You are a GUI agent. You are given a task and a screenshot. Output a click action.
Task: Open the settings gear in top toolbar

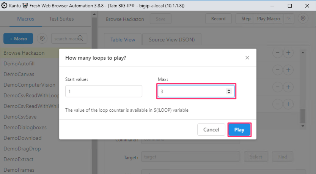pos(303,18)
